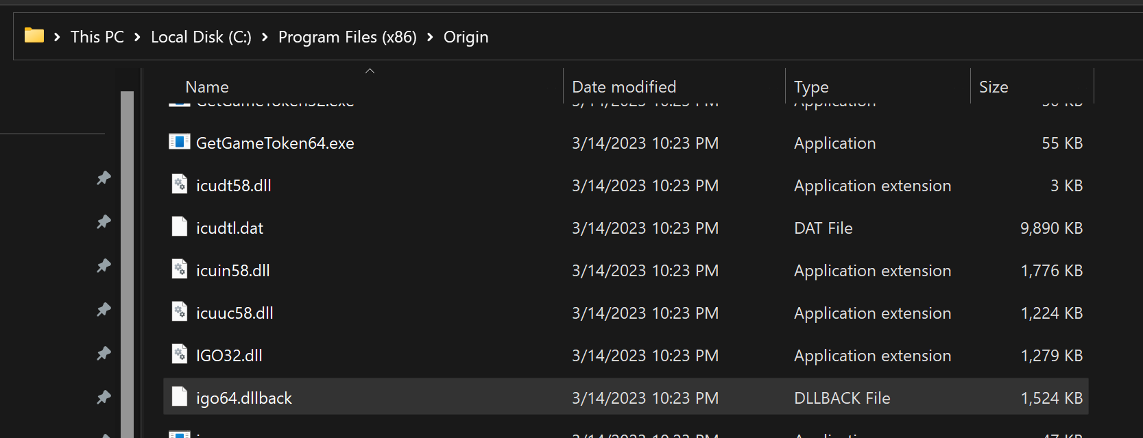Click the igo64.dllback blank file icon
1143x438 pixels.
coord(180,397)
